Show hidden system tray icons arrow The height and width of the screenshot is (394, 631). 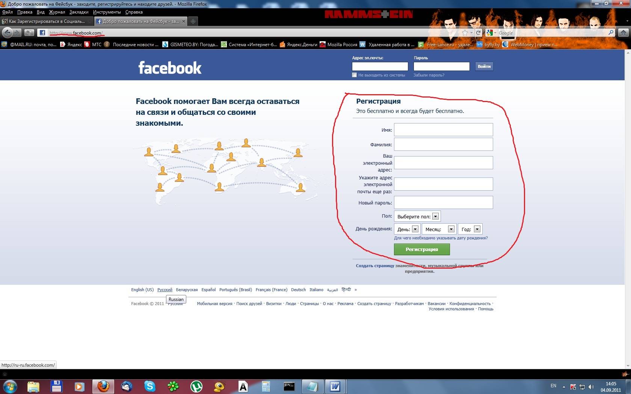tap(564, 386)
